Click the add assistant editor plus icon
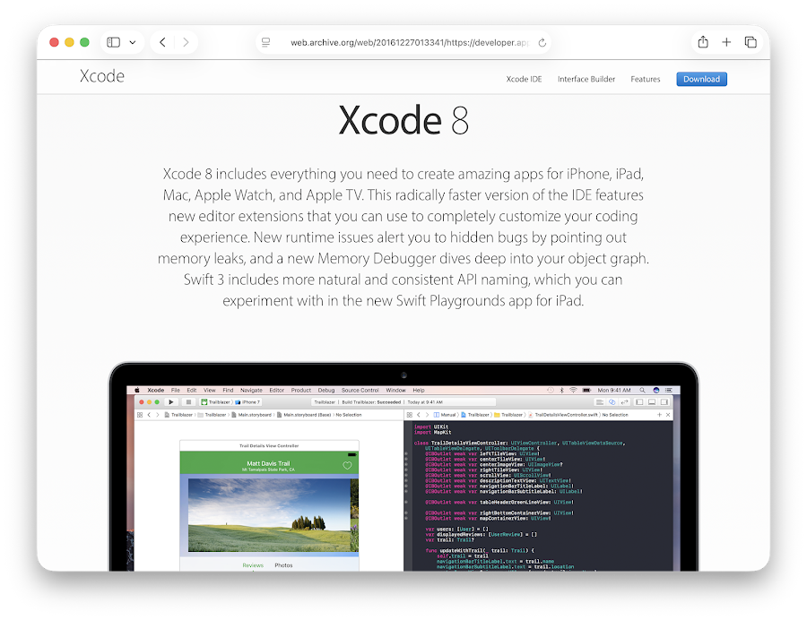The height and width of the screenshot is (620, 807). [x=659, y=415]
